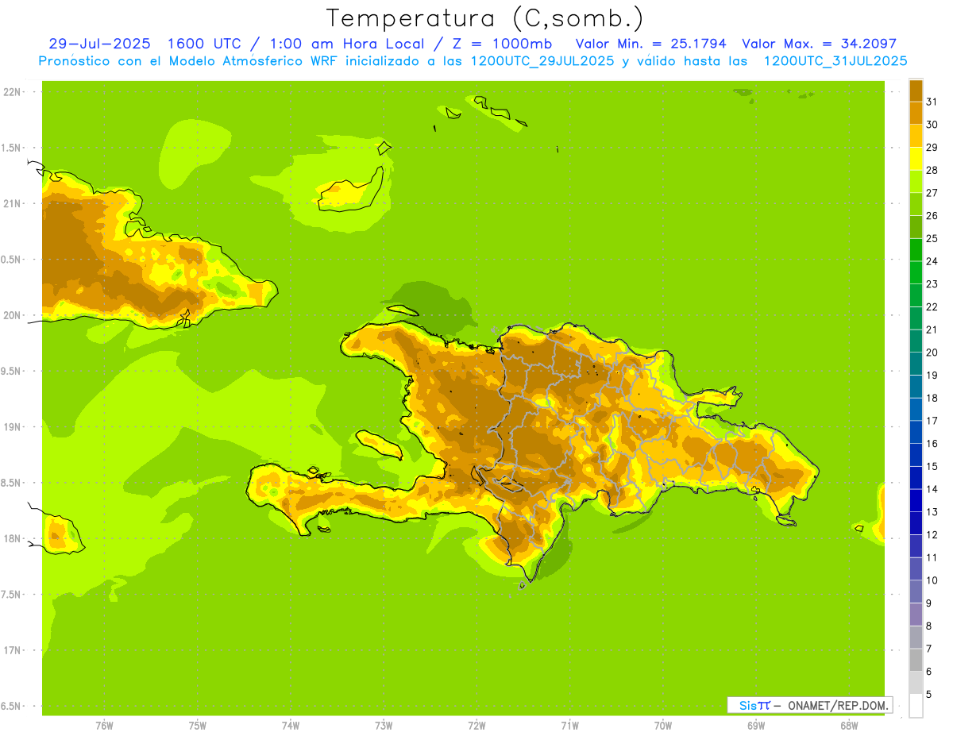953x736 pixels.
Task: Click the legend value 5
Action: click(929, 694)
